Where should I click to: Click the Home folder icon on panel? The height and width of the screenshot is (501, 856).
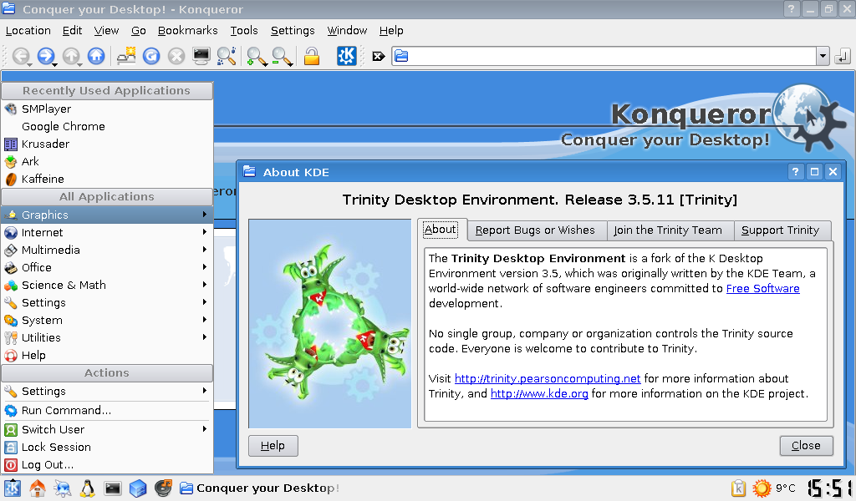pyautogui.click(x=37, y=488)
